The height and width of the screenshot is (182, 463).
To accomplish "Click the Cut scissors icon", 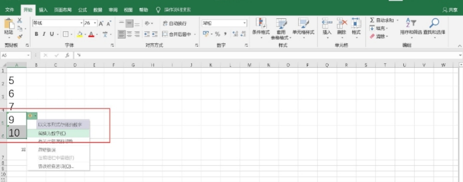I will point(19,21).
